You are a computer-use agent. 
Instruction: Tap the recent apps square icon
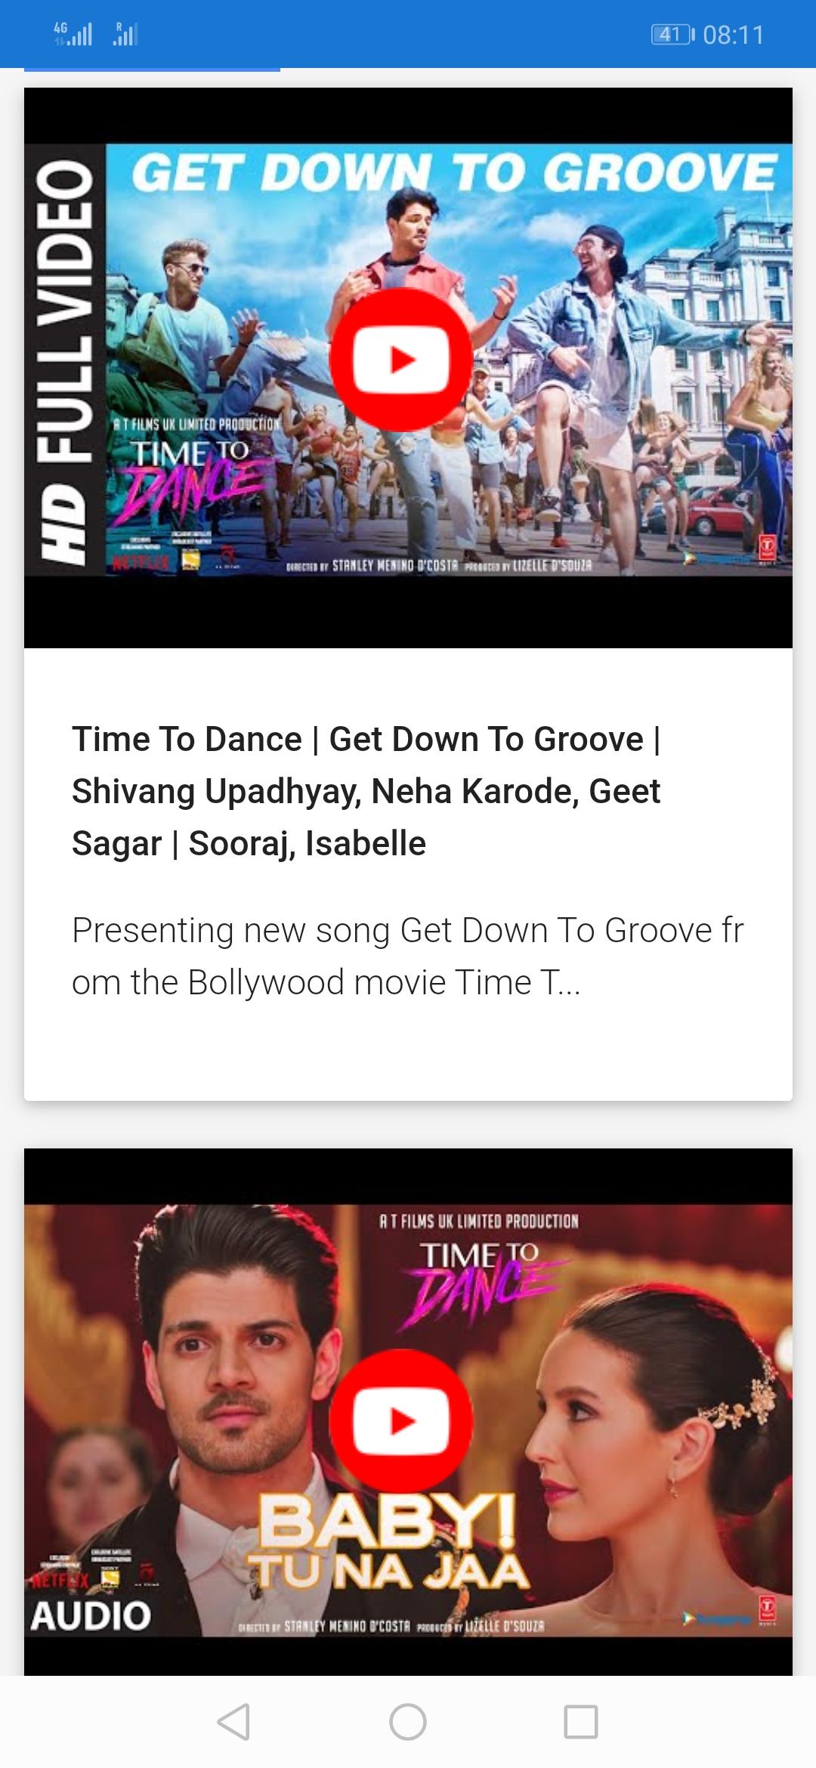(x=581, y=1722)
